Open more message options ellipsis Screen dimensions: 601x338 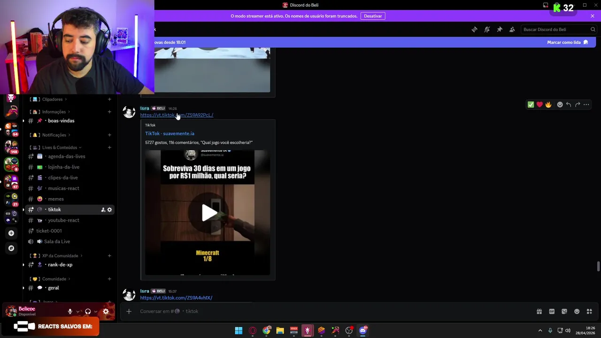click(x=586, y=105)
